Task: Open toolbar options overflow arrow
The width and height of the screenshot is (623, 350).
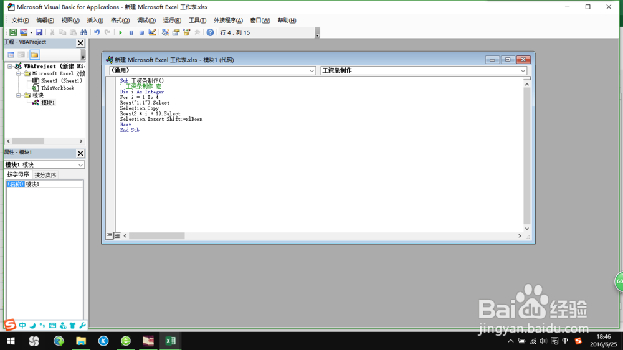Action: click(x=318, y=33)
